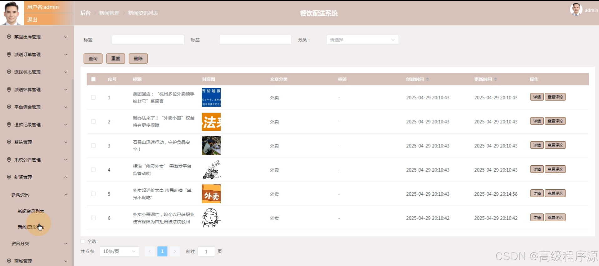Focus the 标题 search input field
This screenshot has width=599, height=266.
click(x=148, y=40)
